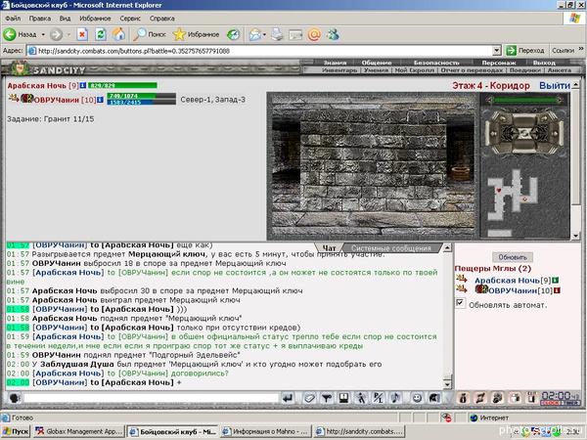
Task: Click the eraser clear chat icon
Action: point(309,398)
